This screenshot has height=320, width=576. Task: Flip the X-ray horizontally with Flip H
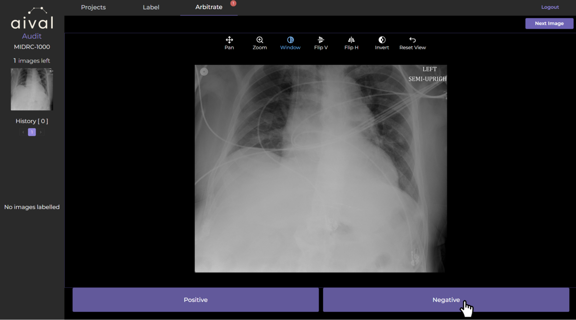pyautogui.click(x=351, y=43)
